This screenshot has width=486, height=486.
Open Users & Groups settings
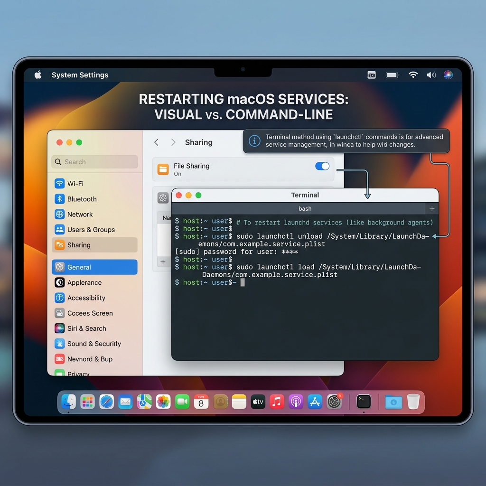94,230
